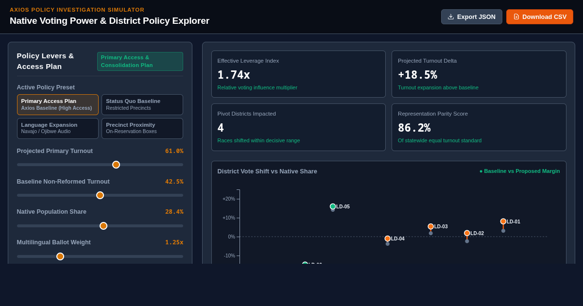Choose the Language Expansion preset

tap(58, 128)
